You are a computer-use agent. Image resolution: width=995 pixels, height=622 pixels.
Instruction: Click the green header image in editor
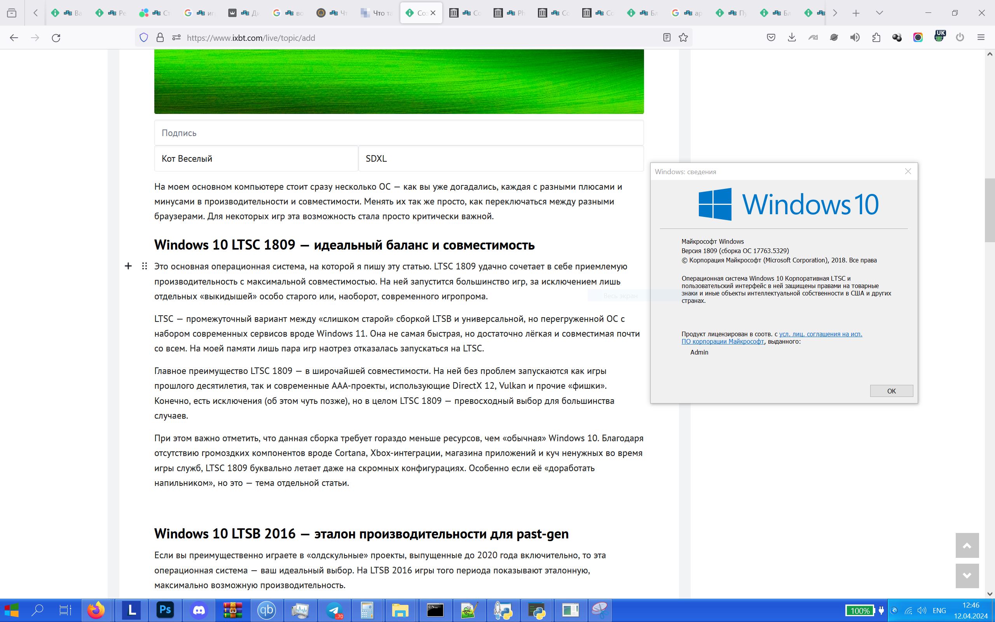click(x=399, y=82)
